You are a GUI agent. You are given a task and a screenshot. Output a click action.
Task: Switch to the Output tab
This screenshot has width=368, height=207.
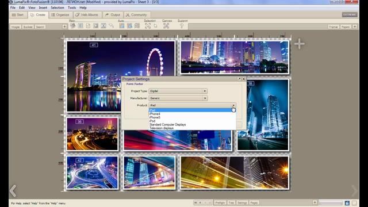click(113, 15)
